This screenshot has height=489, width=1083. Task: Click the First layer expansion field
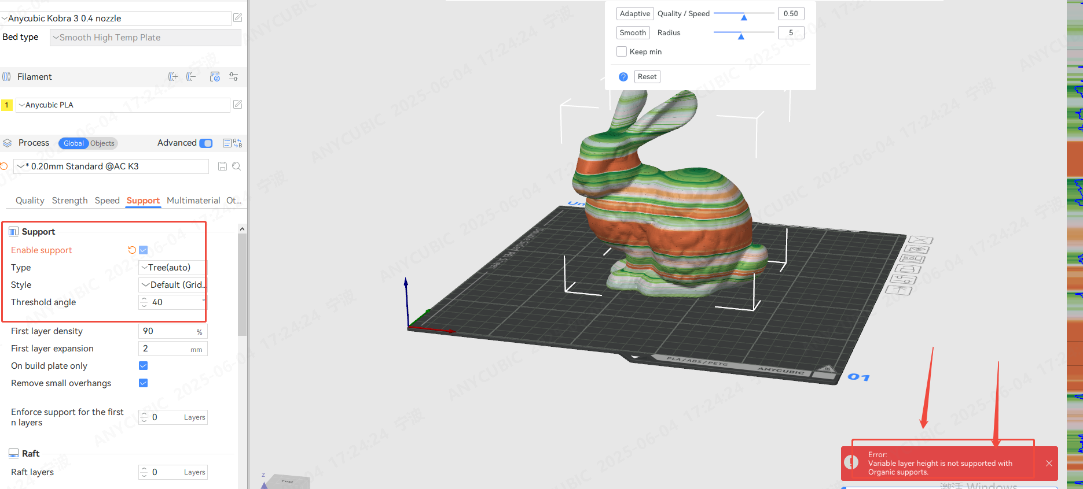(172, 349)
